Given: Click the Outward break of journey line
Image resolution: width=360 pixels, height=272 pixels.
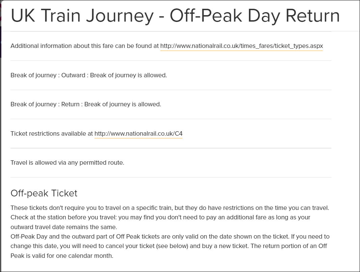Looking at the screenshot, I should pos(89,75).
